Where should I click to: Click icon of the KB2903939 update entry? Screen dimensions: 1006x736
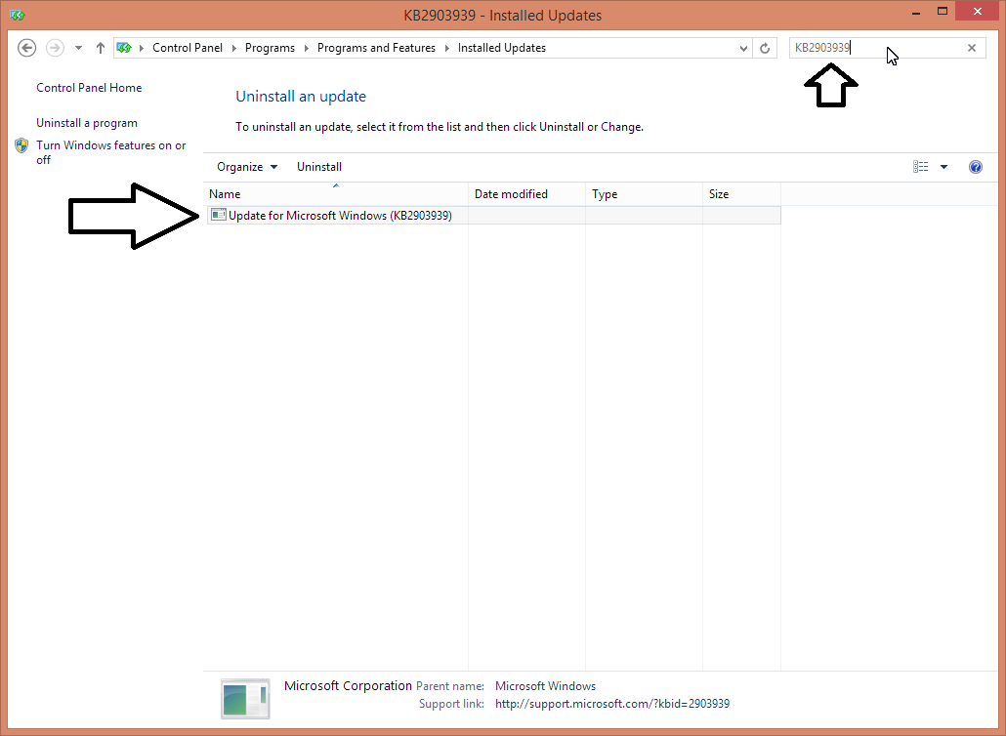[x=218, y=215]
